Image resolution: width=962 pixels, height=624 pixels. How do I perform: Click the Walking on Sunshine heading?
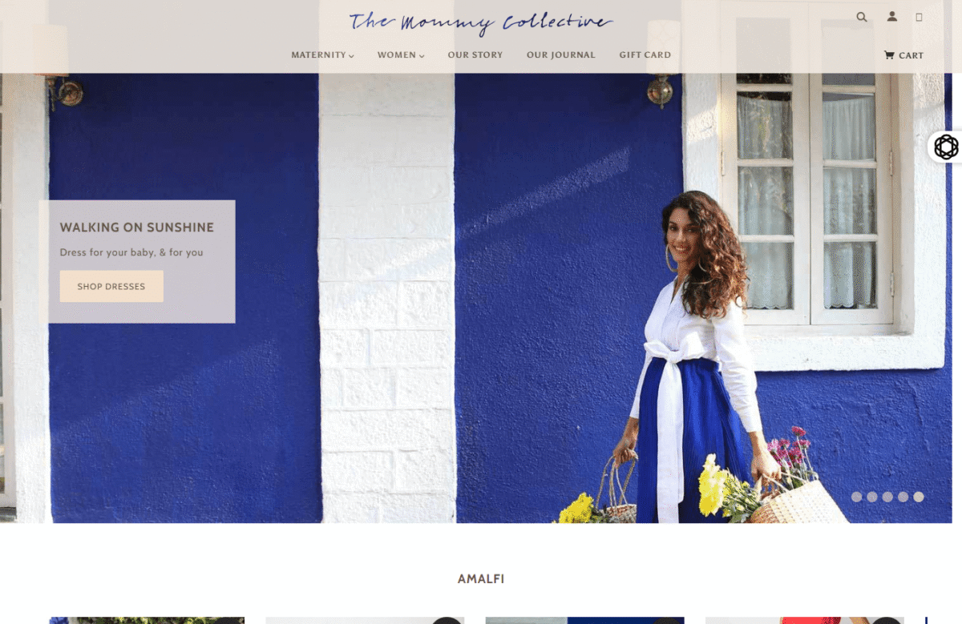pyautogui.click(x=137, y=227)
